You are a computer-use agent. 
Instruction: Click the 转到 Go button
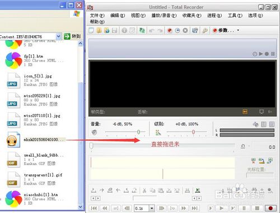(x=72, y=36)
